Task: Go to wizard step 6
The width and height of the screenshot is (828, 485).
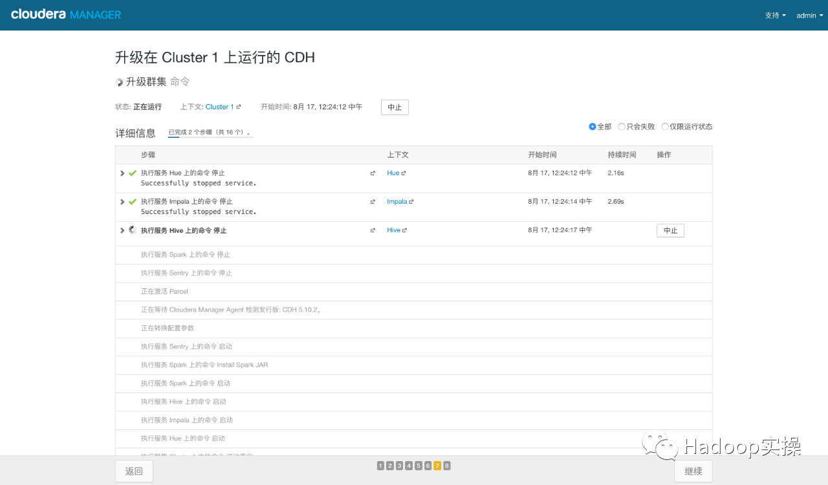Action: [x=428, y=466]
